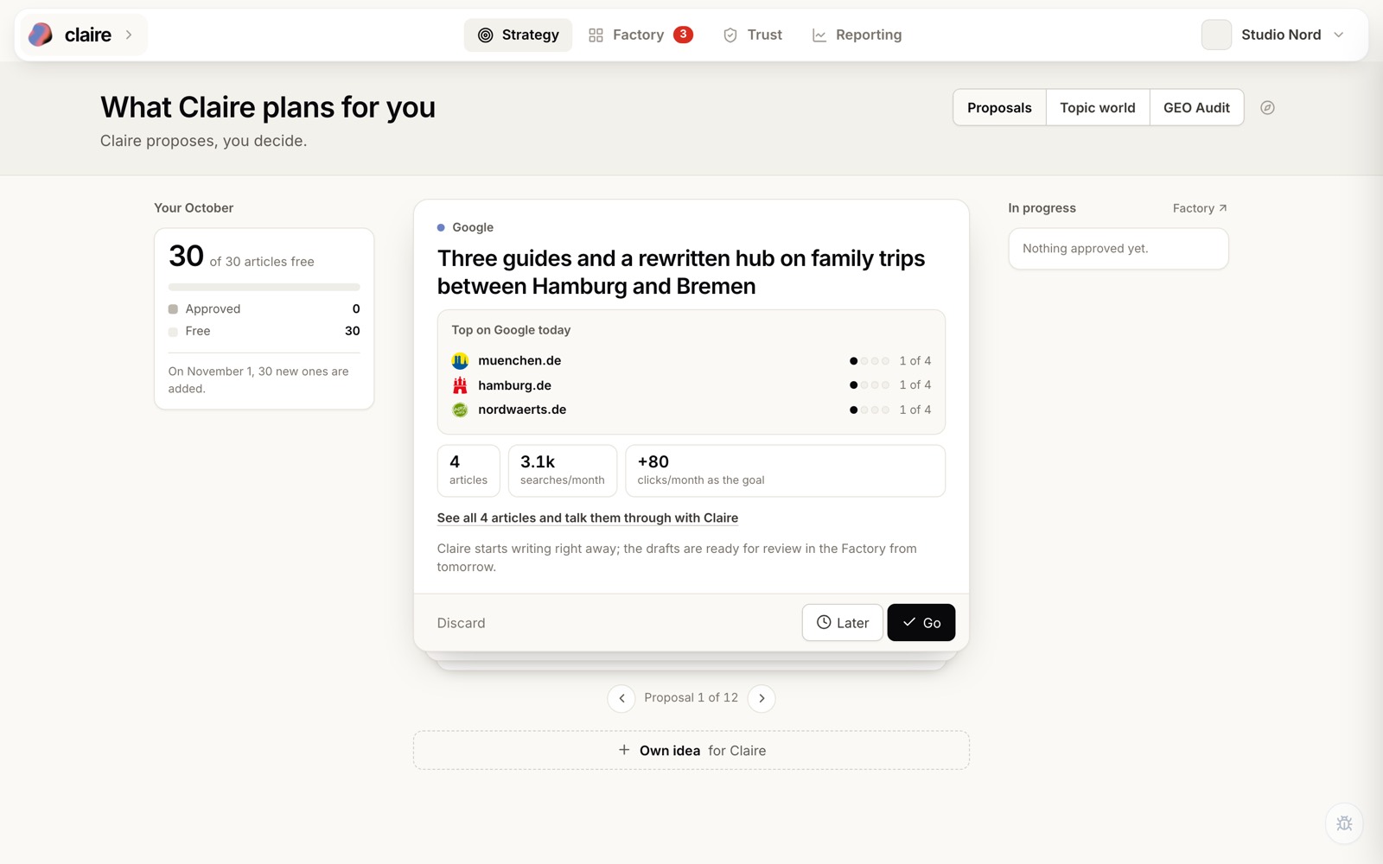This screenshot has width=1383, height=864.
Task: Click the nordwaerts.de favicon
Action: (460, 410)
